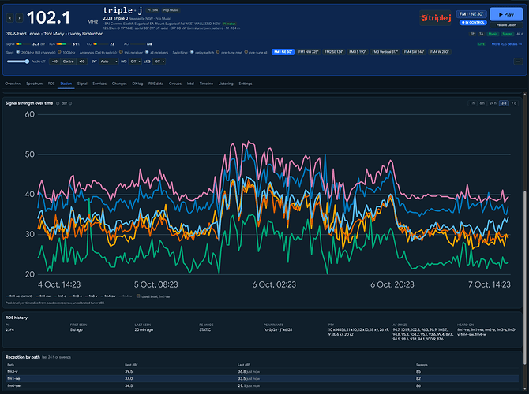Click the IN CONTROL status badge

(x=473, y=22)
